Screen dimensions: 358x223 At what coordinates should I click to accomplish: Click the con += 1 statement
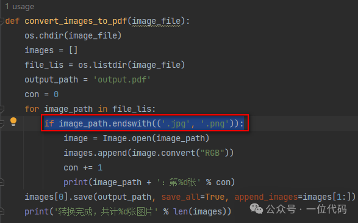pyautogui.click(x=83, y=167)
